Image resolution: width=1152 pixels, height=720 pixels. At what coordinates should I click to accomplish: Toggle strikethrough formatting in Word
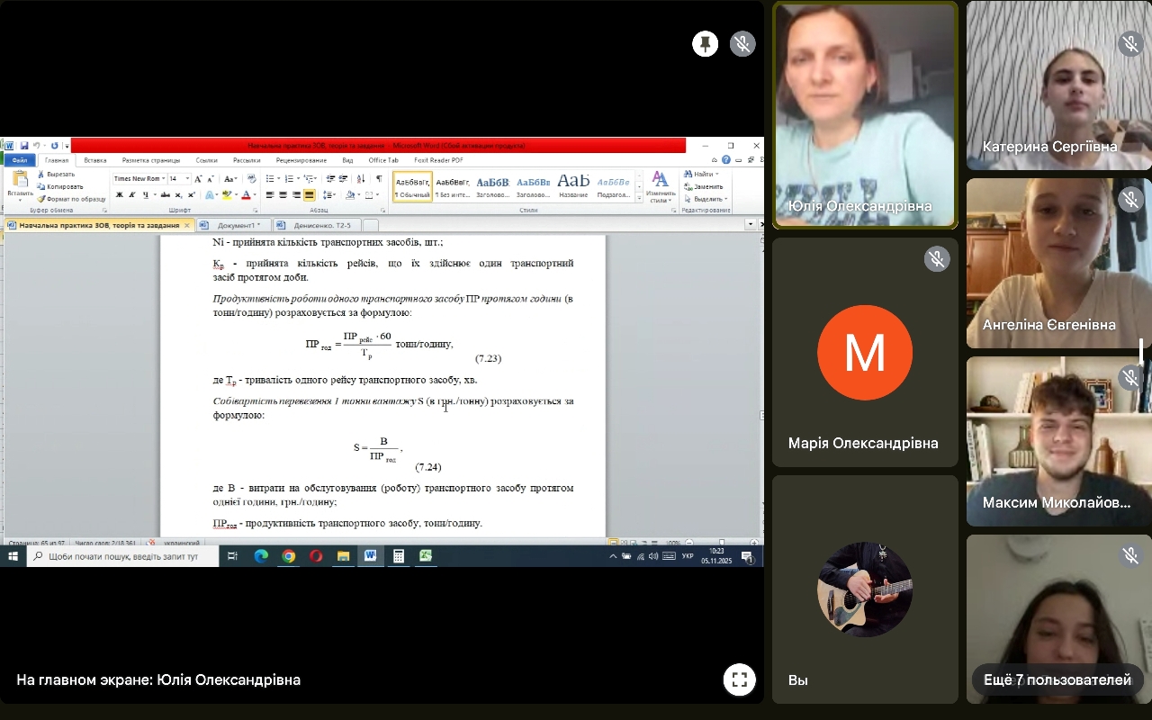166,194
